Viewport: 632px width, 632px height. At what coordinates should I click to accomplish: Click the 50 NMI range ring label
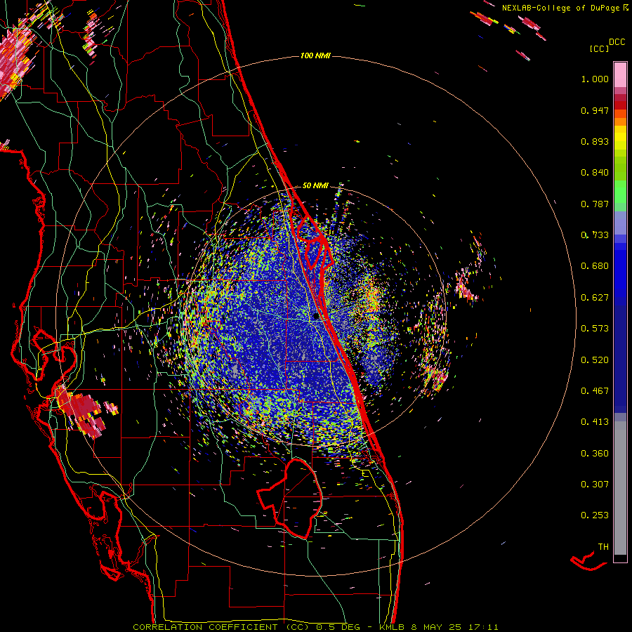point(315,185)
